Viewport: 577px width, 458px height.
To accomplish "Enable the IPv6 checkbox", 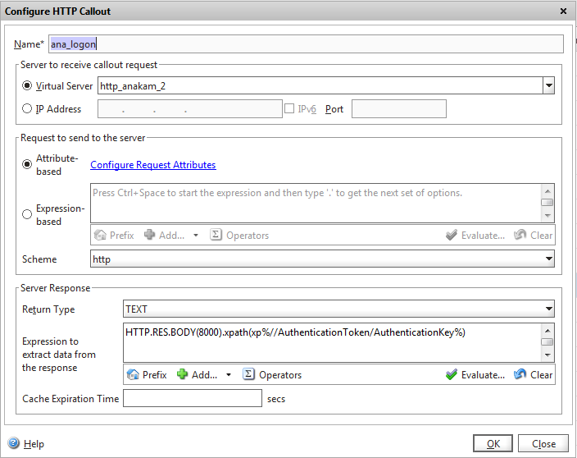I will tap(289, 109).
